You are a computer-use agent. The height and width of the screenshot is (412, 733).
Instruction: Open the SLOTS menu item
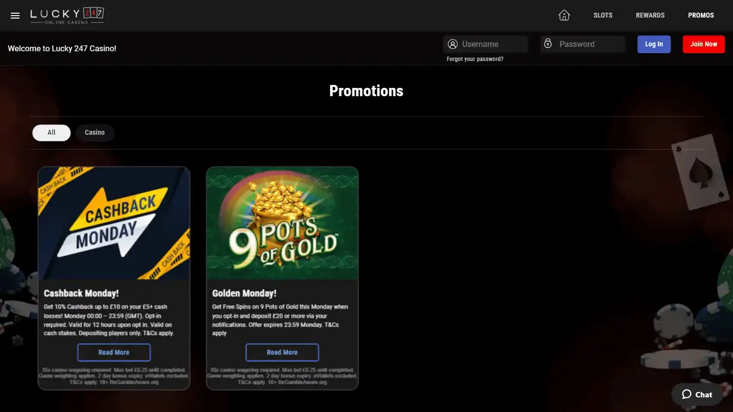(603, 15)
